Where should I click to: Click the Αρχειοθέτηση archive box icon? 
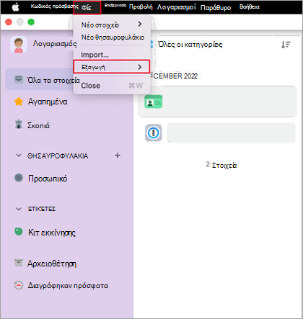click(19, 263)
